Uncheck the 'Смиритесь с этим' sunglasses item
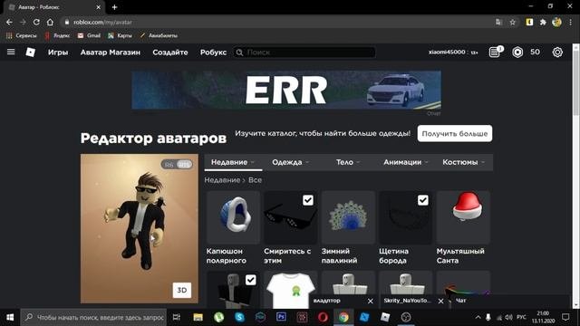580x326 pixels. 308,200
